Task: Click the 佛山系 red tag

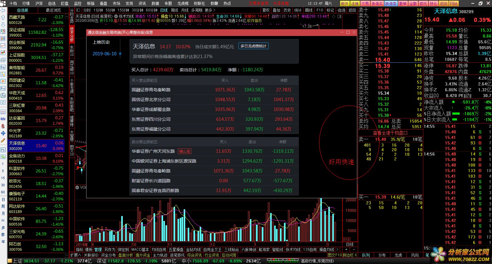Action: [x=185, y=151]
